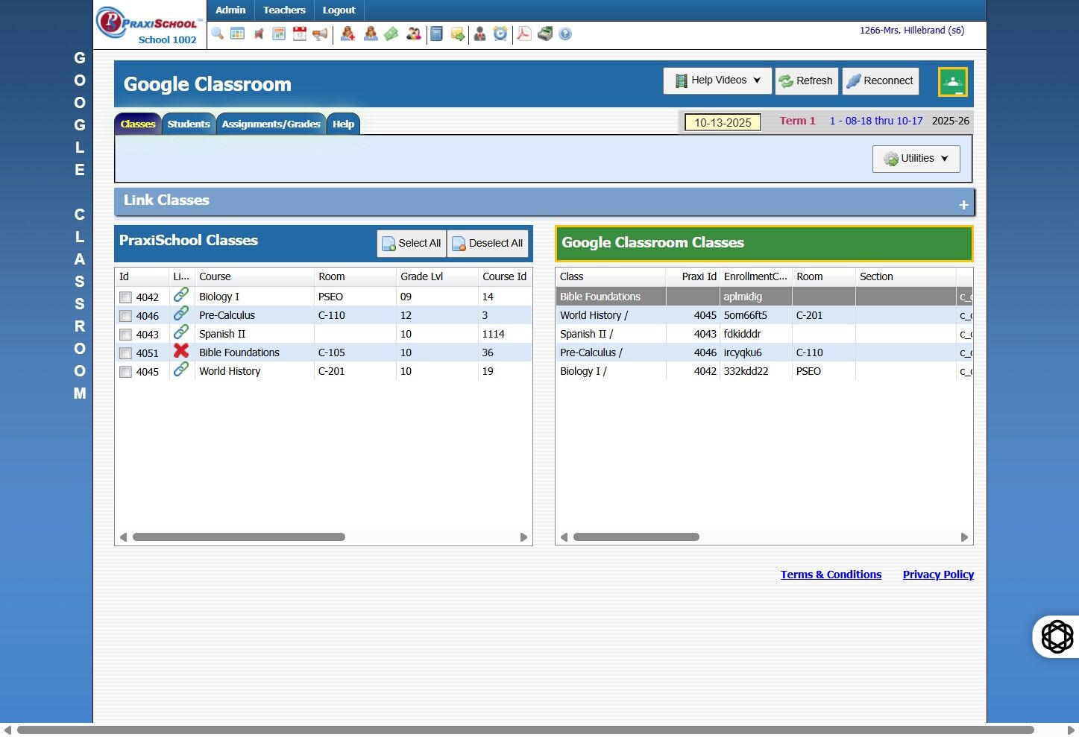The width and height of the screenshot is (1079, 737).
Task: Click the green Google Classroom icon
Action: (x=952, y=82)
